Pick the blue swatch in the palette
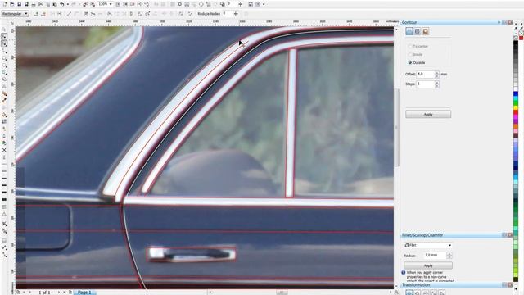Screen dimensions: 524x295 tap(516, 94)
